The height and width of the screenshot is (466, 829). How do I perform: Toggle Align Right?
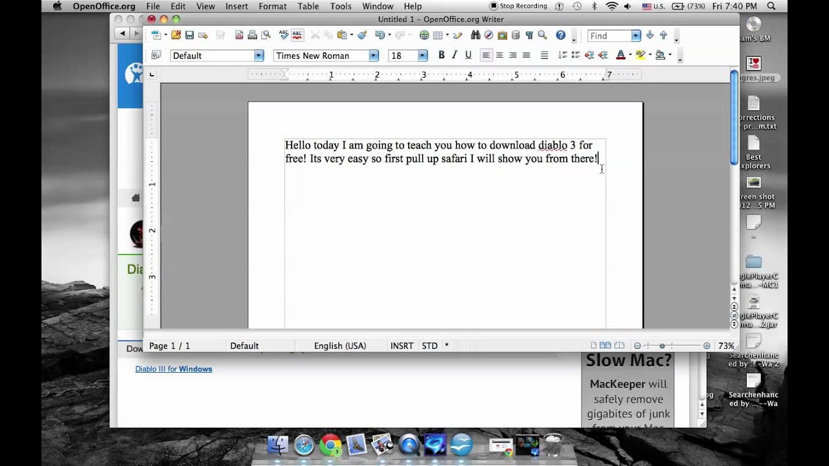(513, 55)
